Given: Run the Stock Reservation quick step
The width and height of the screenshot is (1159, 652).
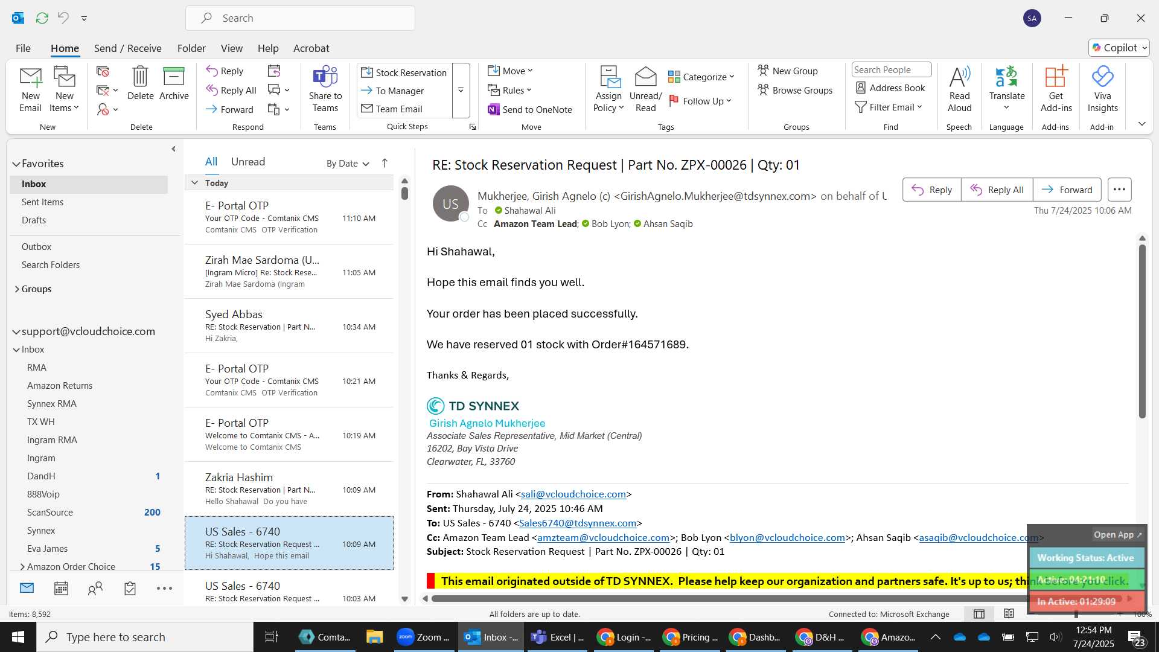Looking at the screenshot, I should (x=404, y=72).
